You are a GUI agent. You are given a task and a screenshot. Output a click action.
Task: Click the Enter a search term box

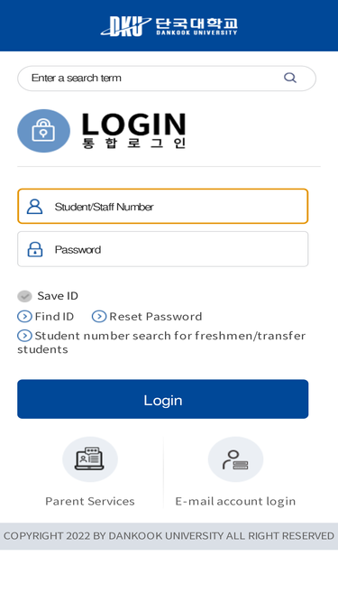click(x=167, y=79)
